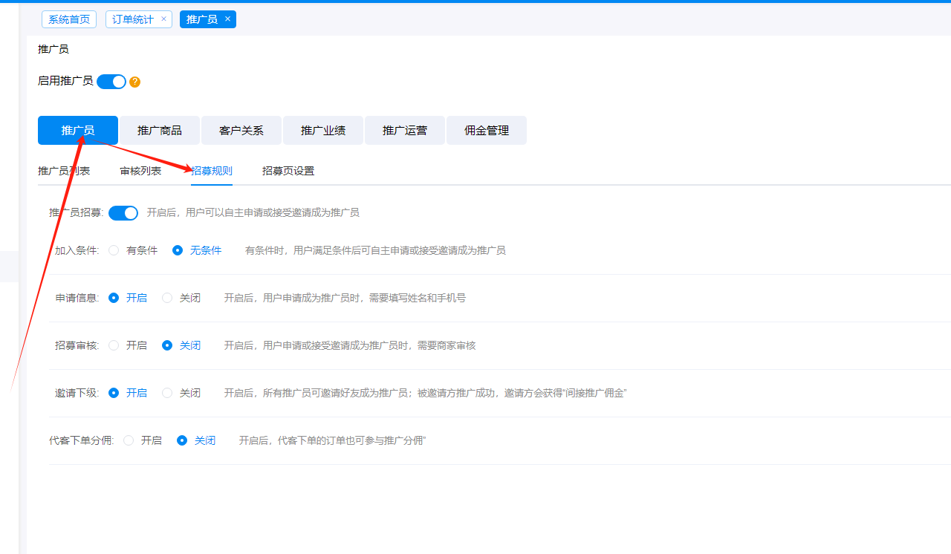
Task: Open the 系统首页 tab
Action: (x=69, y=19)
